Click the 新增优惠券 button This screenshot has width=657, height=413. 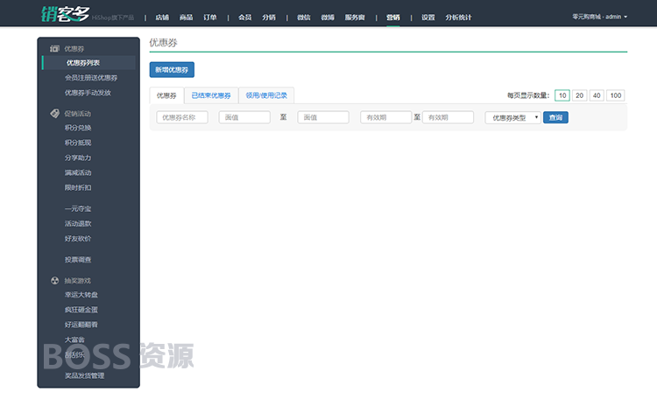point(172,70)
